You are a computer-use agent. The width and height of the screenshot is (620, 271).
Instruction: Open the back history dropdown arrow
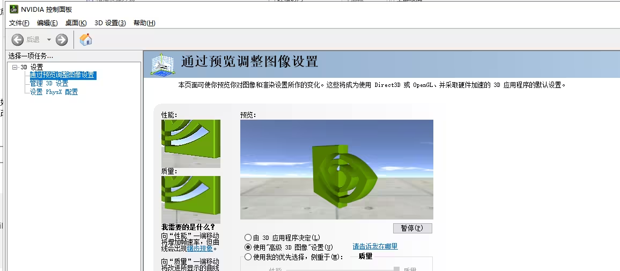coord(49,40)
